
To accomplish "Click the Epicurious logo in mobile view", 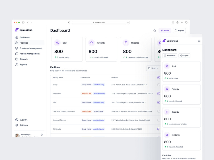I will (x=170, y=41).
